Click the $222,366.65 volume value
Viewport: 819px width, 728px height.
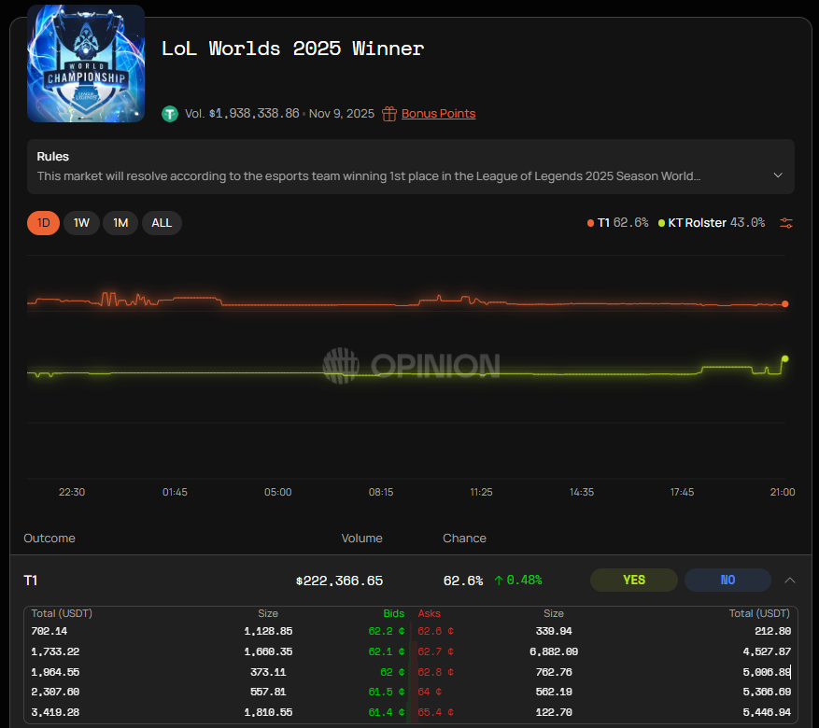340,581
